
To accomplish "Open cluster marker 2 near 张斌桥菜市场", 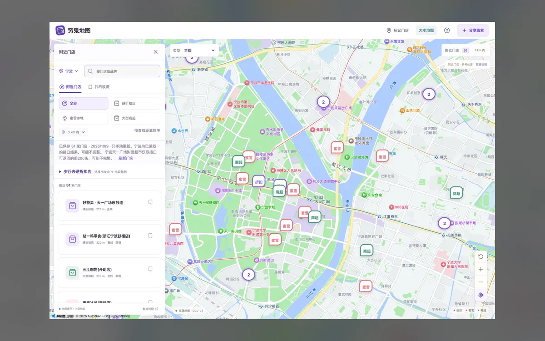I will tap(444, 223).
